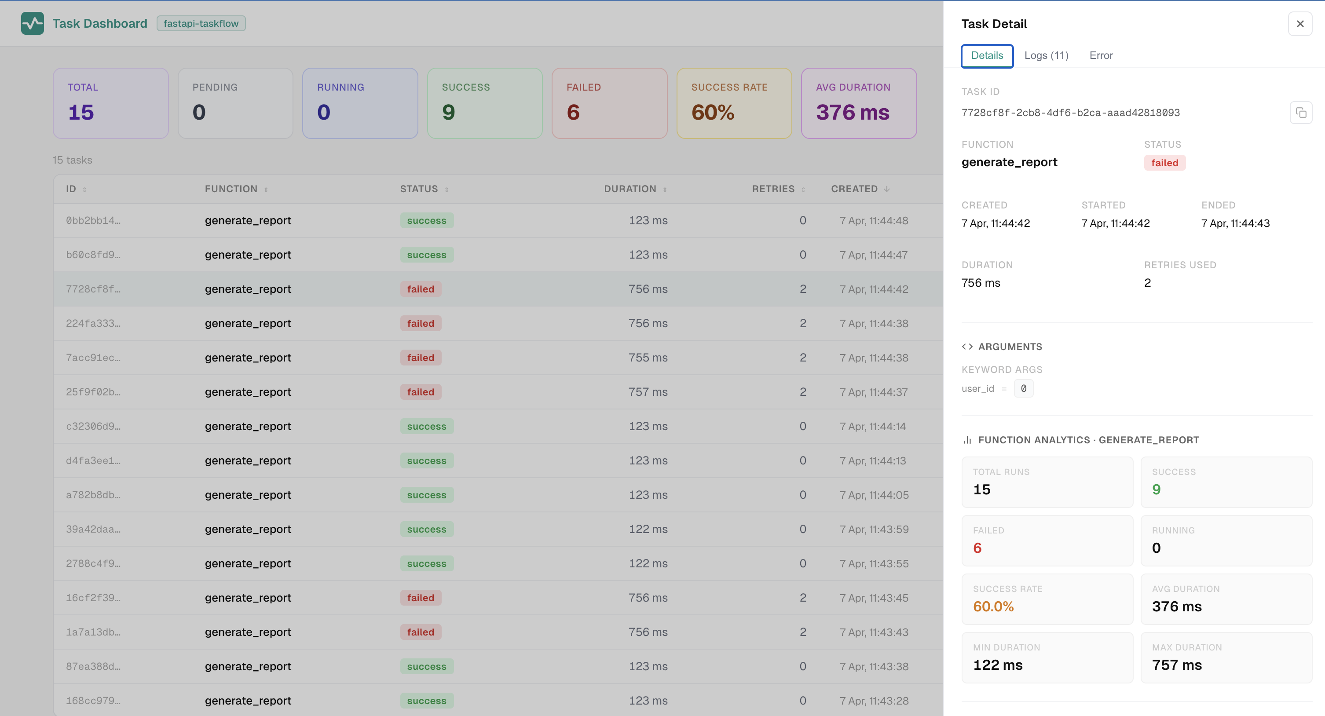
Task: Click the fastapi-taskflow badge
Action: [x=201, y=24]
